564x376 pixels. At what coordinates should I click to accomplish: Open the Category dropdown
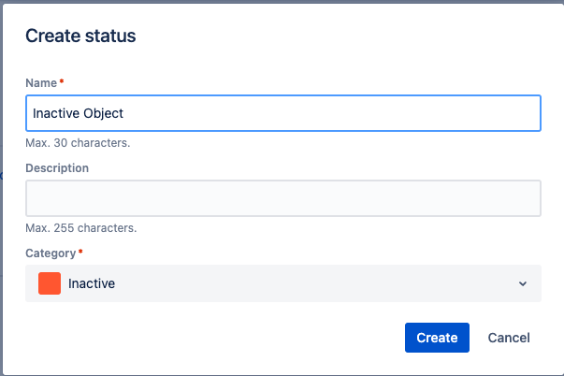[282, 283]
